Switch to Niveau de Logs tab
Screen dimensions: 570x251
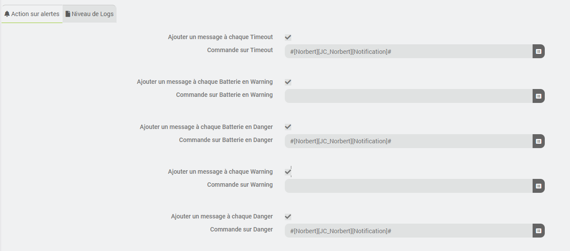point(90,14)
